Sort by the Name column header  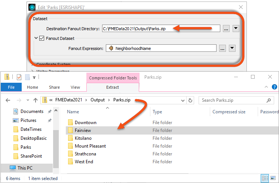(73, 112)
